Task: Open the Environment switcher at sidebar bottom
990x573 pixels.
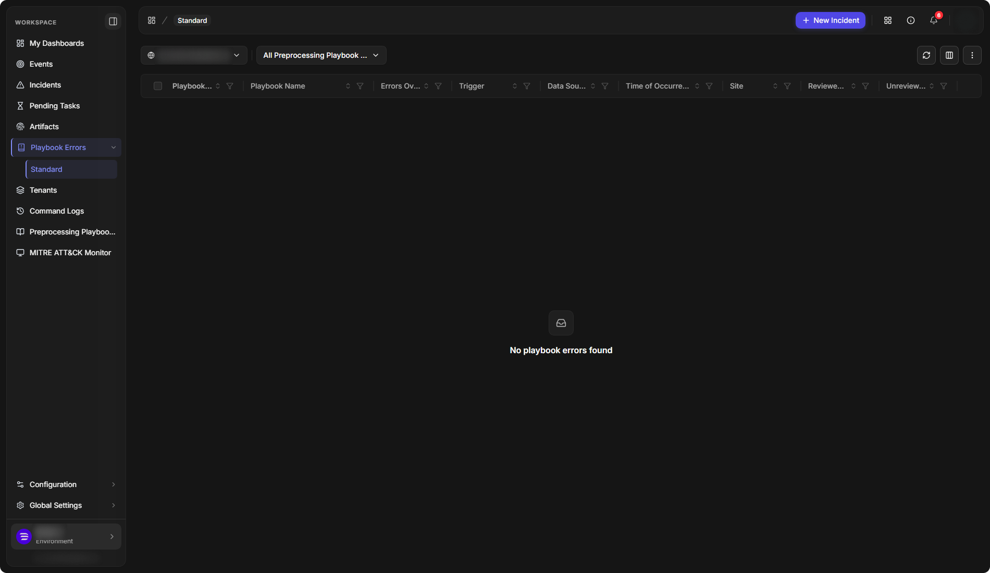Action: click(66, 537)
